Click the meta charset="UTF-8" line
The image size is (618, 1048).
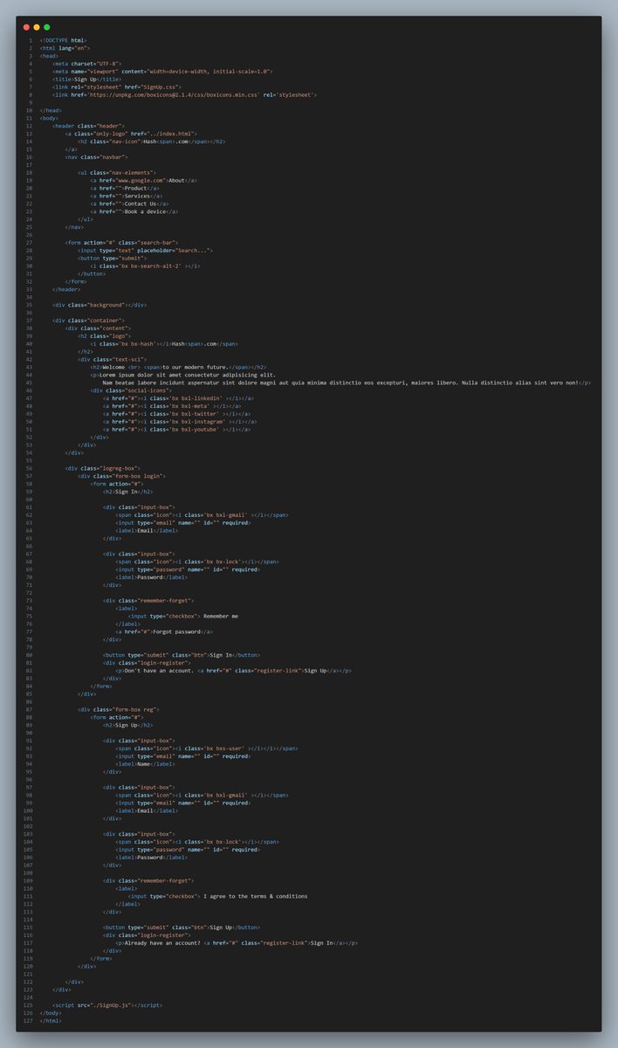(x=85, y=64)
